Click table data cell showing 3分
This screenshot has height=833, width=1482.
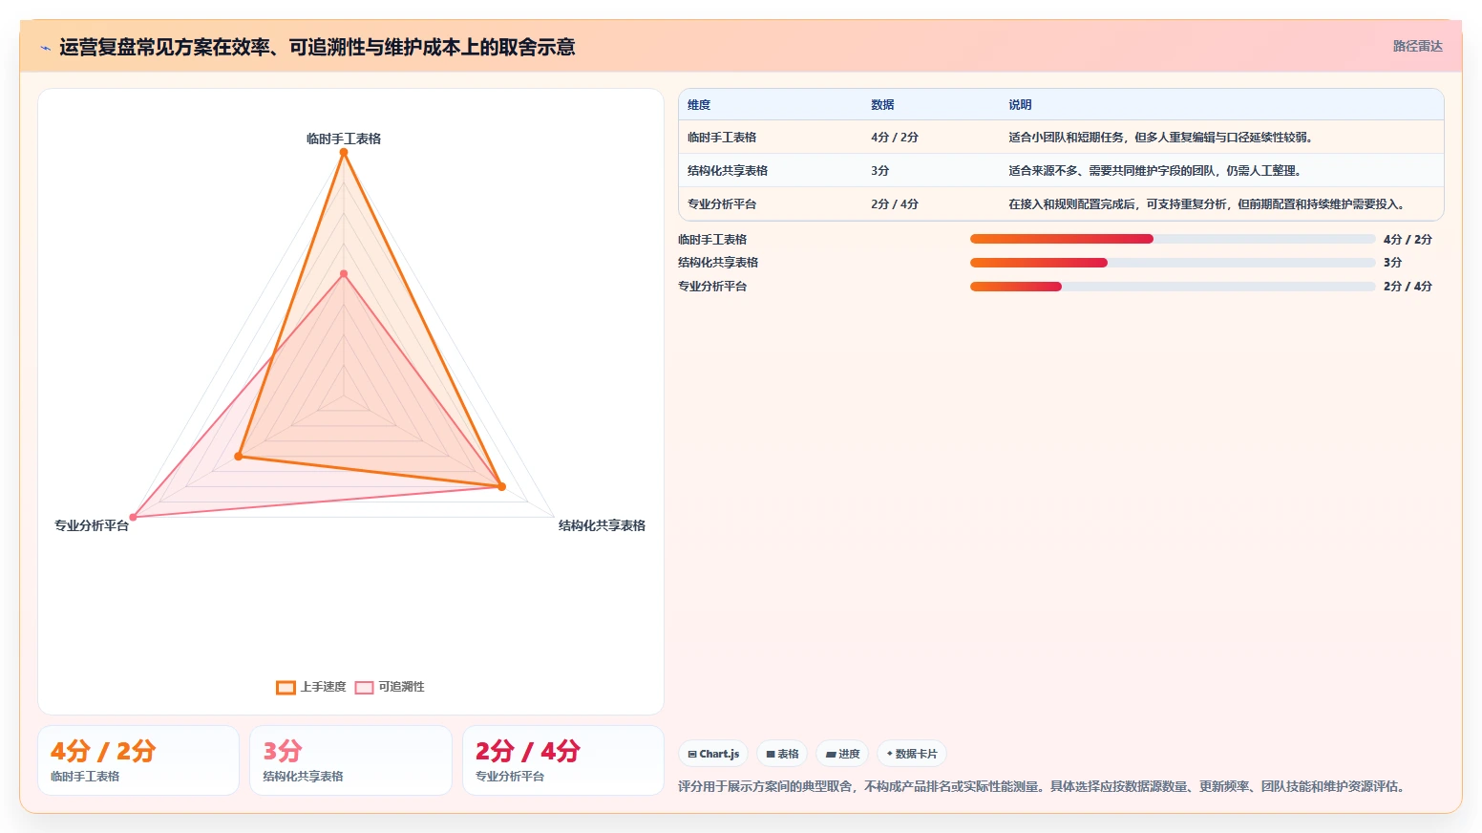(879, 171)
